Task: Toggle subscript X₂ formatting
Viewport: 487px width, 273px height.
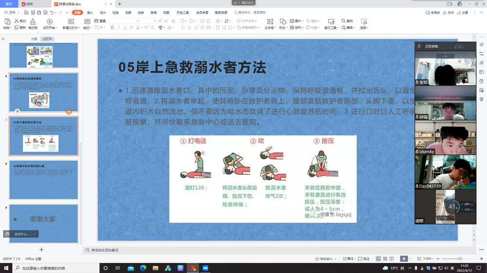Action: click(152, 28)
